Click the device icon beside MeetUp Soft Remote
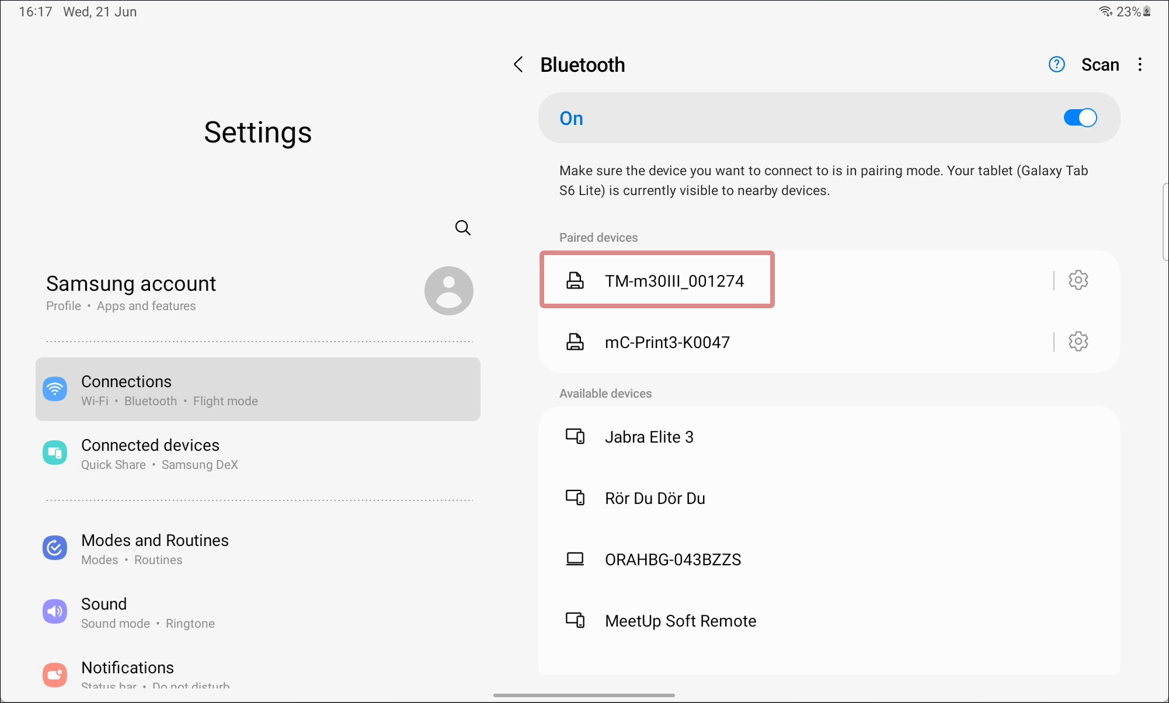This screenshot has width=1169, height=703. [x=575, y=620]
